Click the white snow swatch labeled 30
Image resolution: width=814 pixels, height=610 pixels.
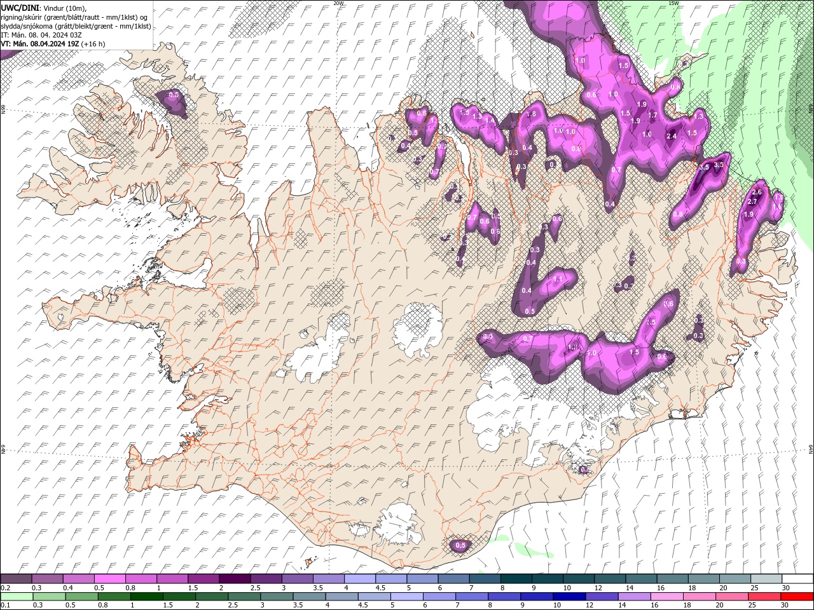797,579
